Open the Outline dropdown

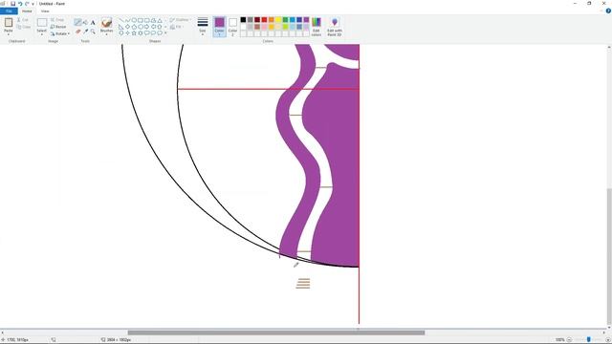180,19
